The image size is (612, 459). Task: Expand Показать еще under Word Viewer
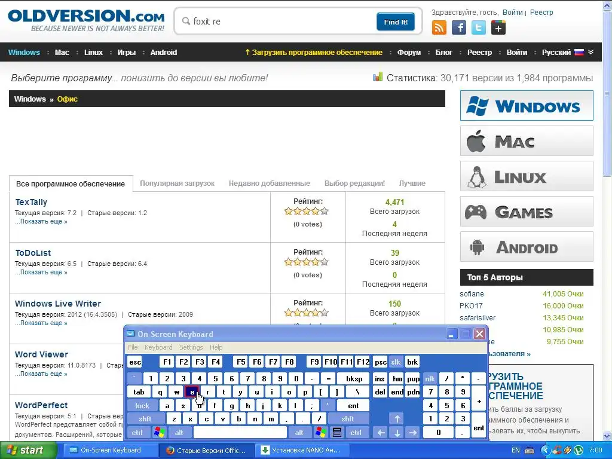tap(41, 374)
